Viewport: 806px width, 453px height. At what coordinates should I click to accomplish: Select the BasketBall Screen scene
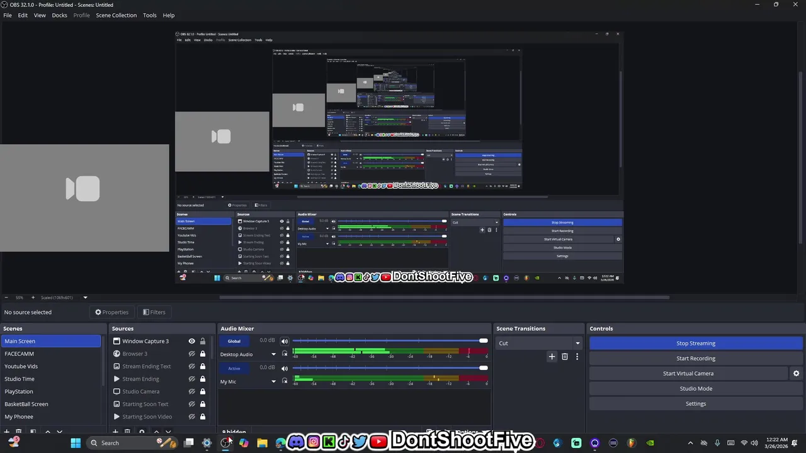(50, 404)
